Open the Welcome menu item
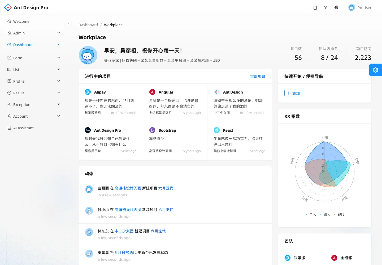This screenshot has width=382, height=265. (34, 21)
